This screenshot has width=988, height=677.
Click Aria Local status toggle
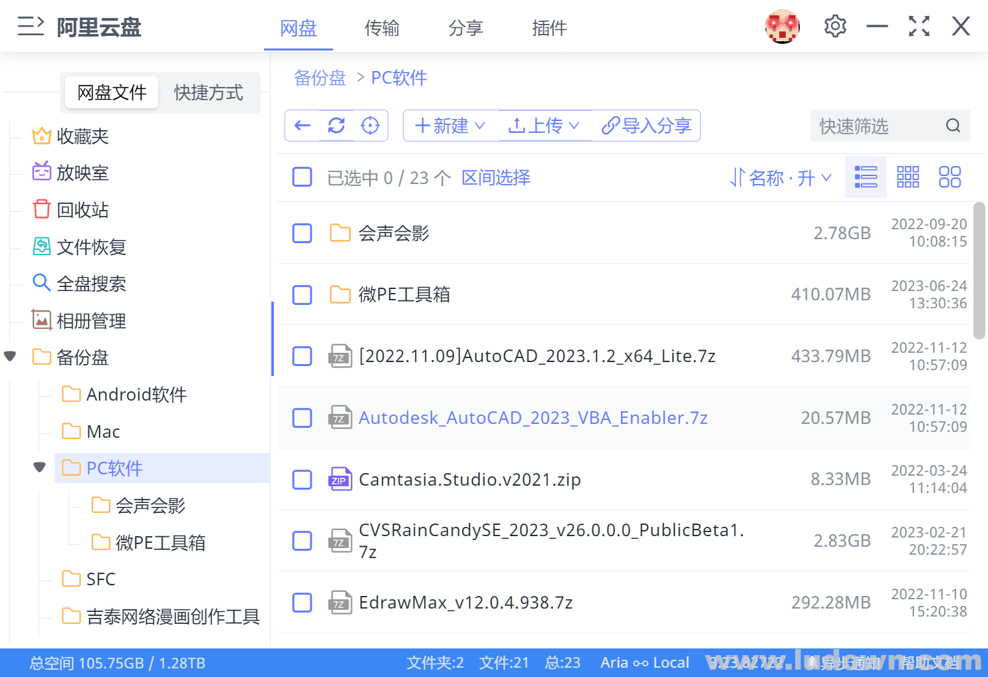pos(645,662)
